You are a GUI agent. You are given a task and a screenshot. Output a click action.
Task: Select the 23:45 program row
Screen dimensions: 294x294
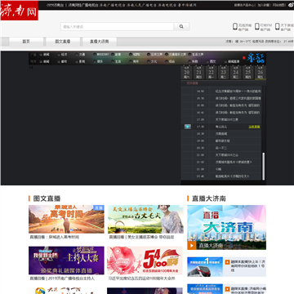coord(221,176)
